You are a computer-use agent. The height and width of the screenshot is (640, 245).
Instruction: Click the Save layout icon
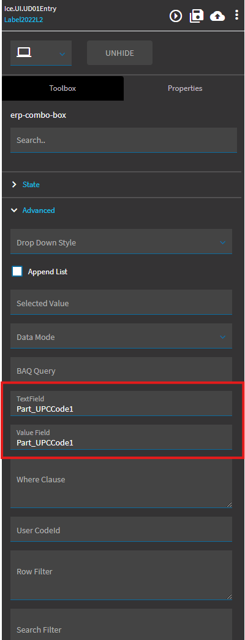(x=197, y=16)
